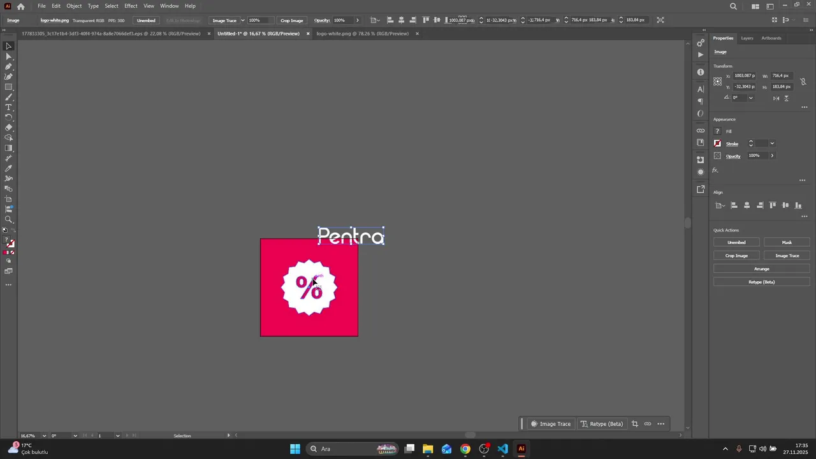816x459 pixels.
Task: Select the Curvature tool
Action: point(9,76)
